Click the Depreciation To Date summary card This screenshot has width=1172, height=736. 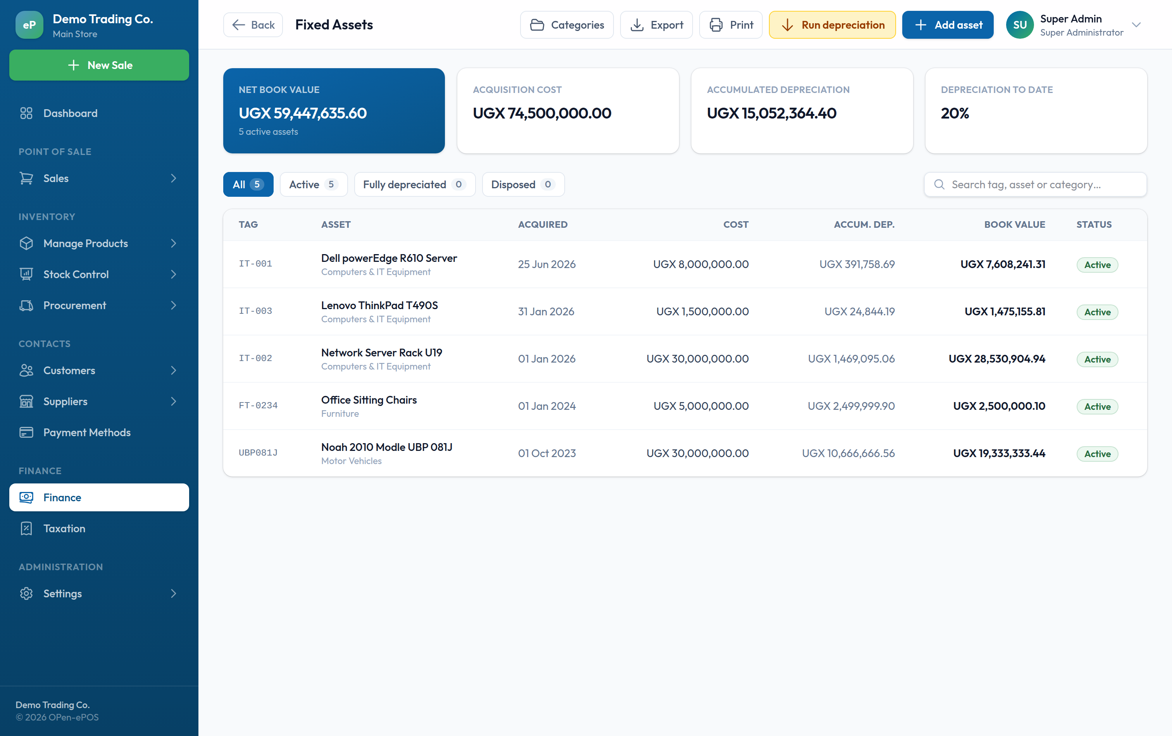1036,111
